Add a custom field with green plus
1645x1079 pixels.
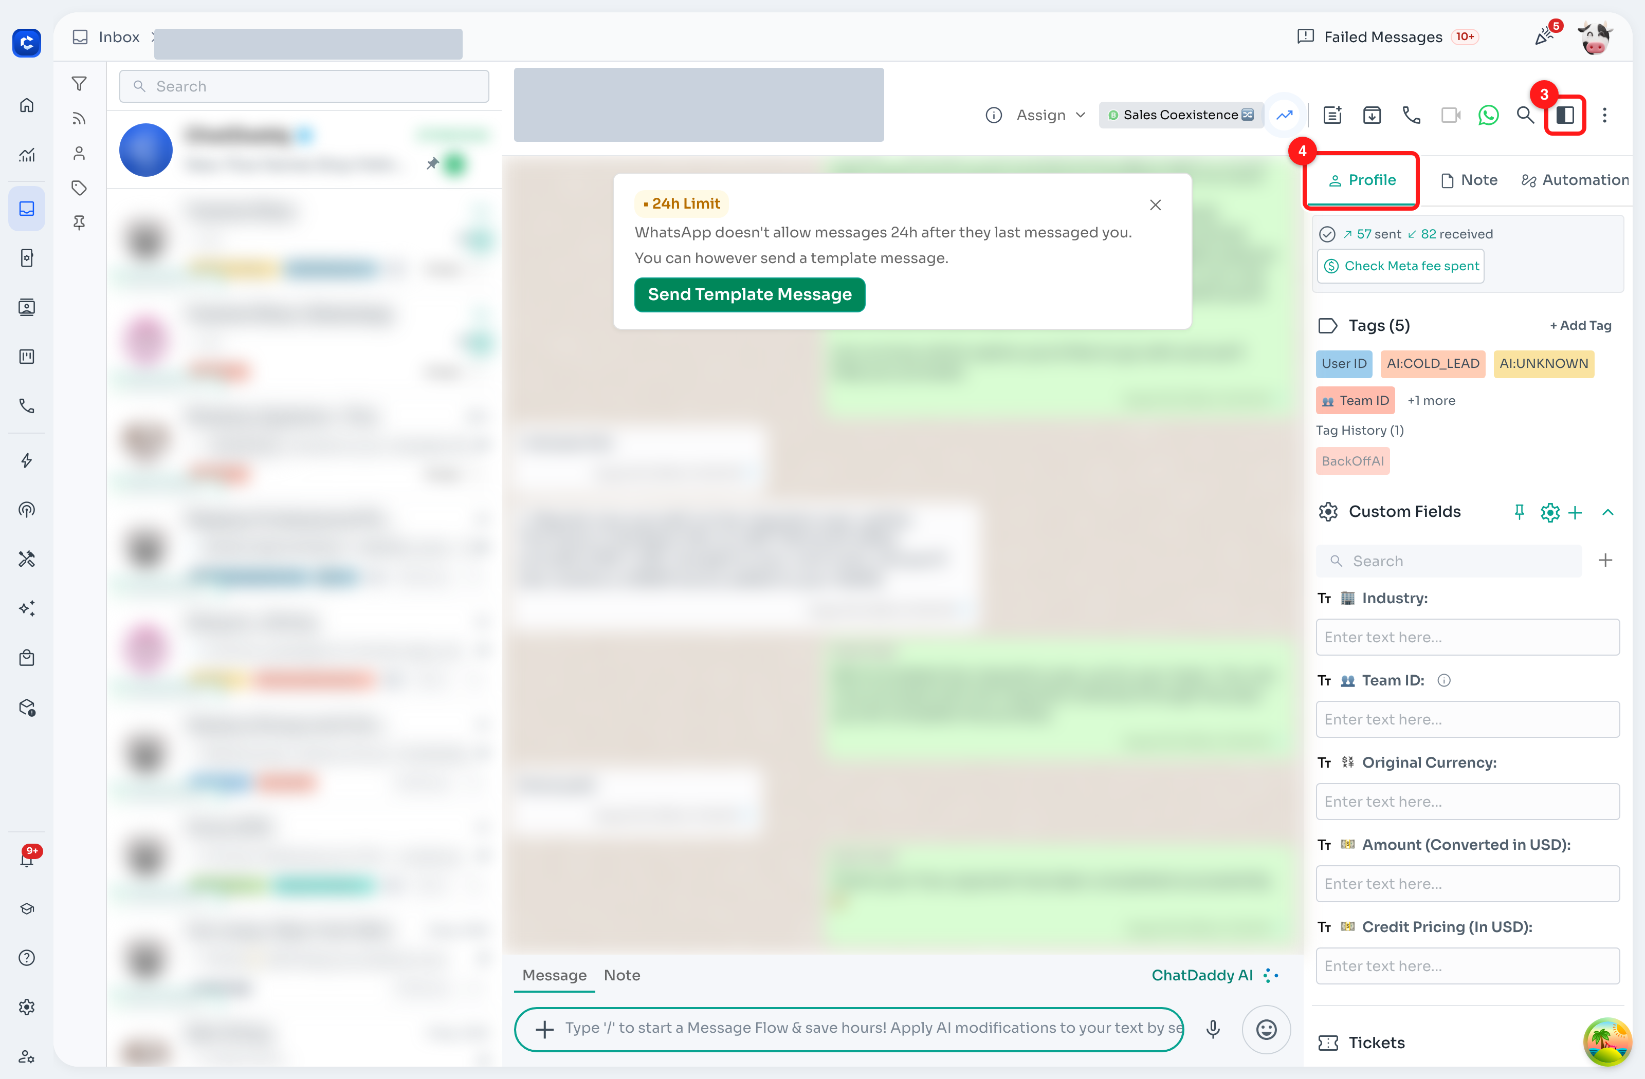1575,512
